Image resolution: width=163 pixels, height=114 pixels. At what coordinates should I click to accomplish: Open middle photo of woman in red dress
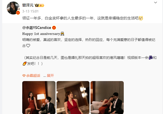pos(73,98)
